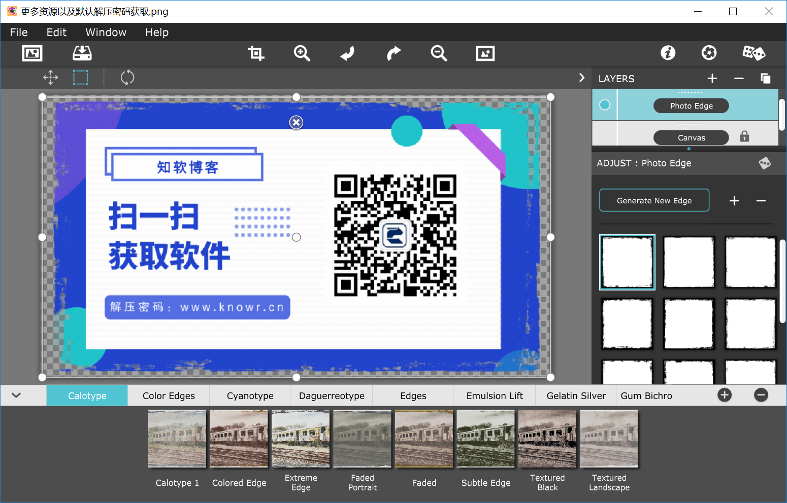787x503 pixels.
Task: Collapse presets panel with down chevron
Action: (16, 395)
